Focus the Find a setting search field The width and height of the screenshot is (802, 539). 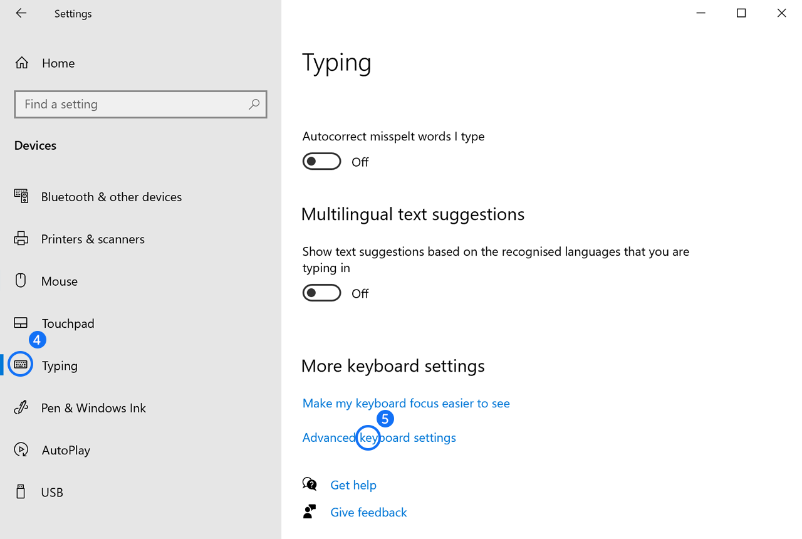coord(132,105)
